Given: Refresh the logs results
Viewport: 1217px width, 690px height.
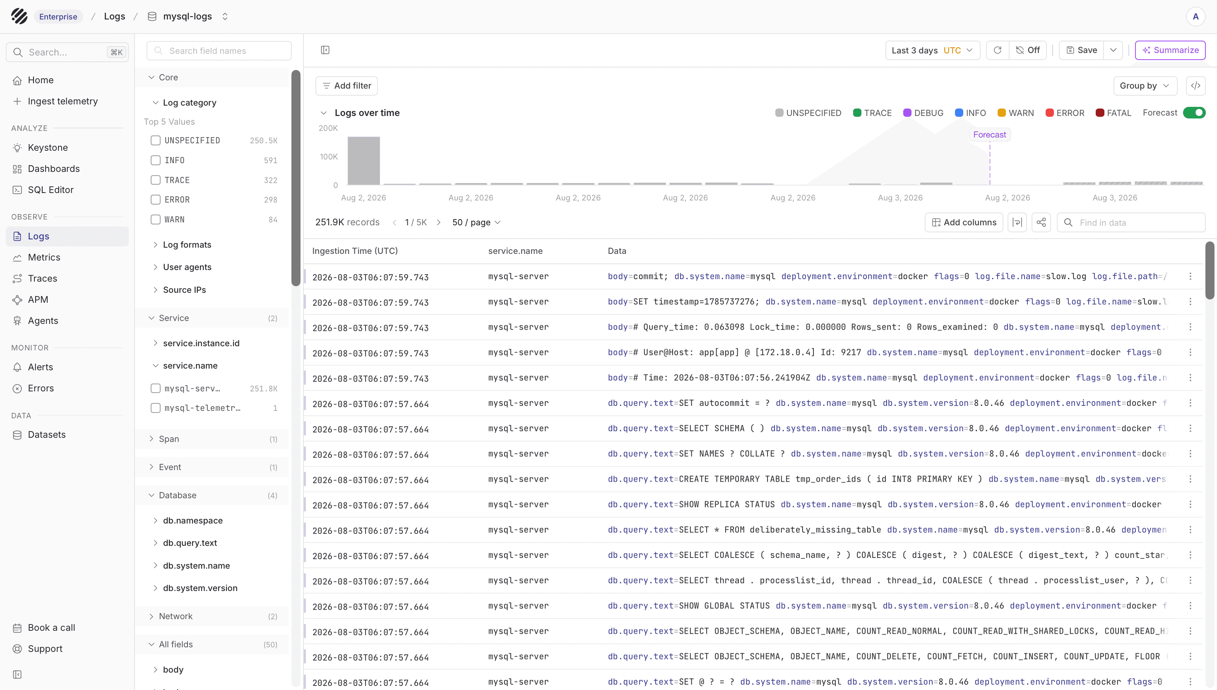Looking at the screenshot, I should 997,50.
